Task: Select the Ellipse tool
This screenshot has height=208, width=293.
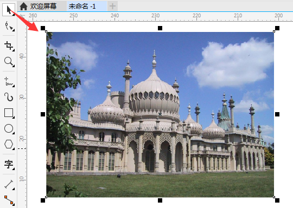Action: [9, 129]
